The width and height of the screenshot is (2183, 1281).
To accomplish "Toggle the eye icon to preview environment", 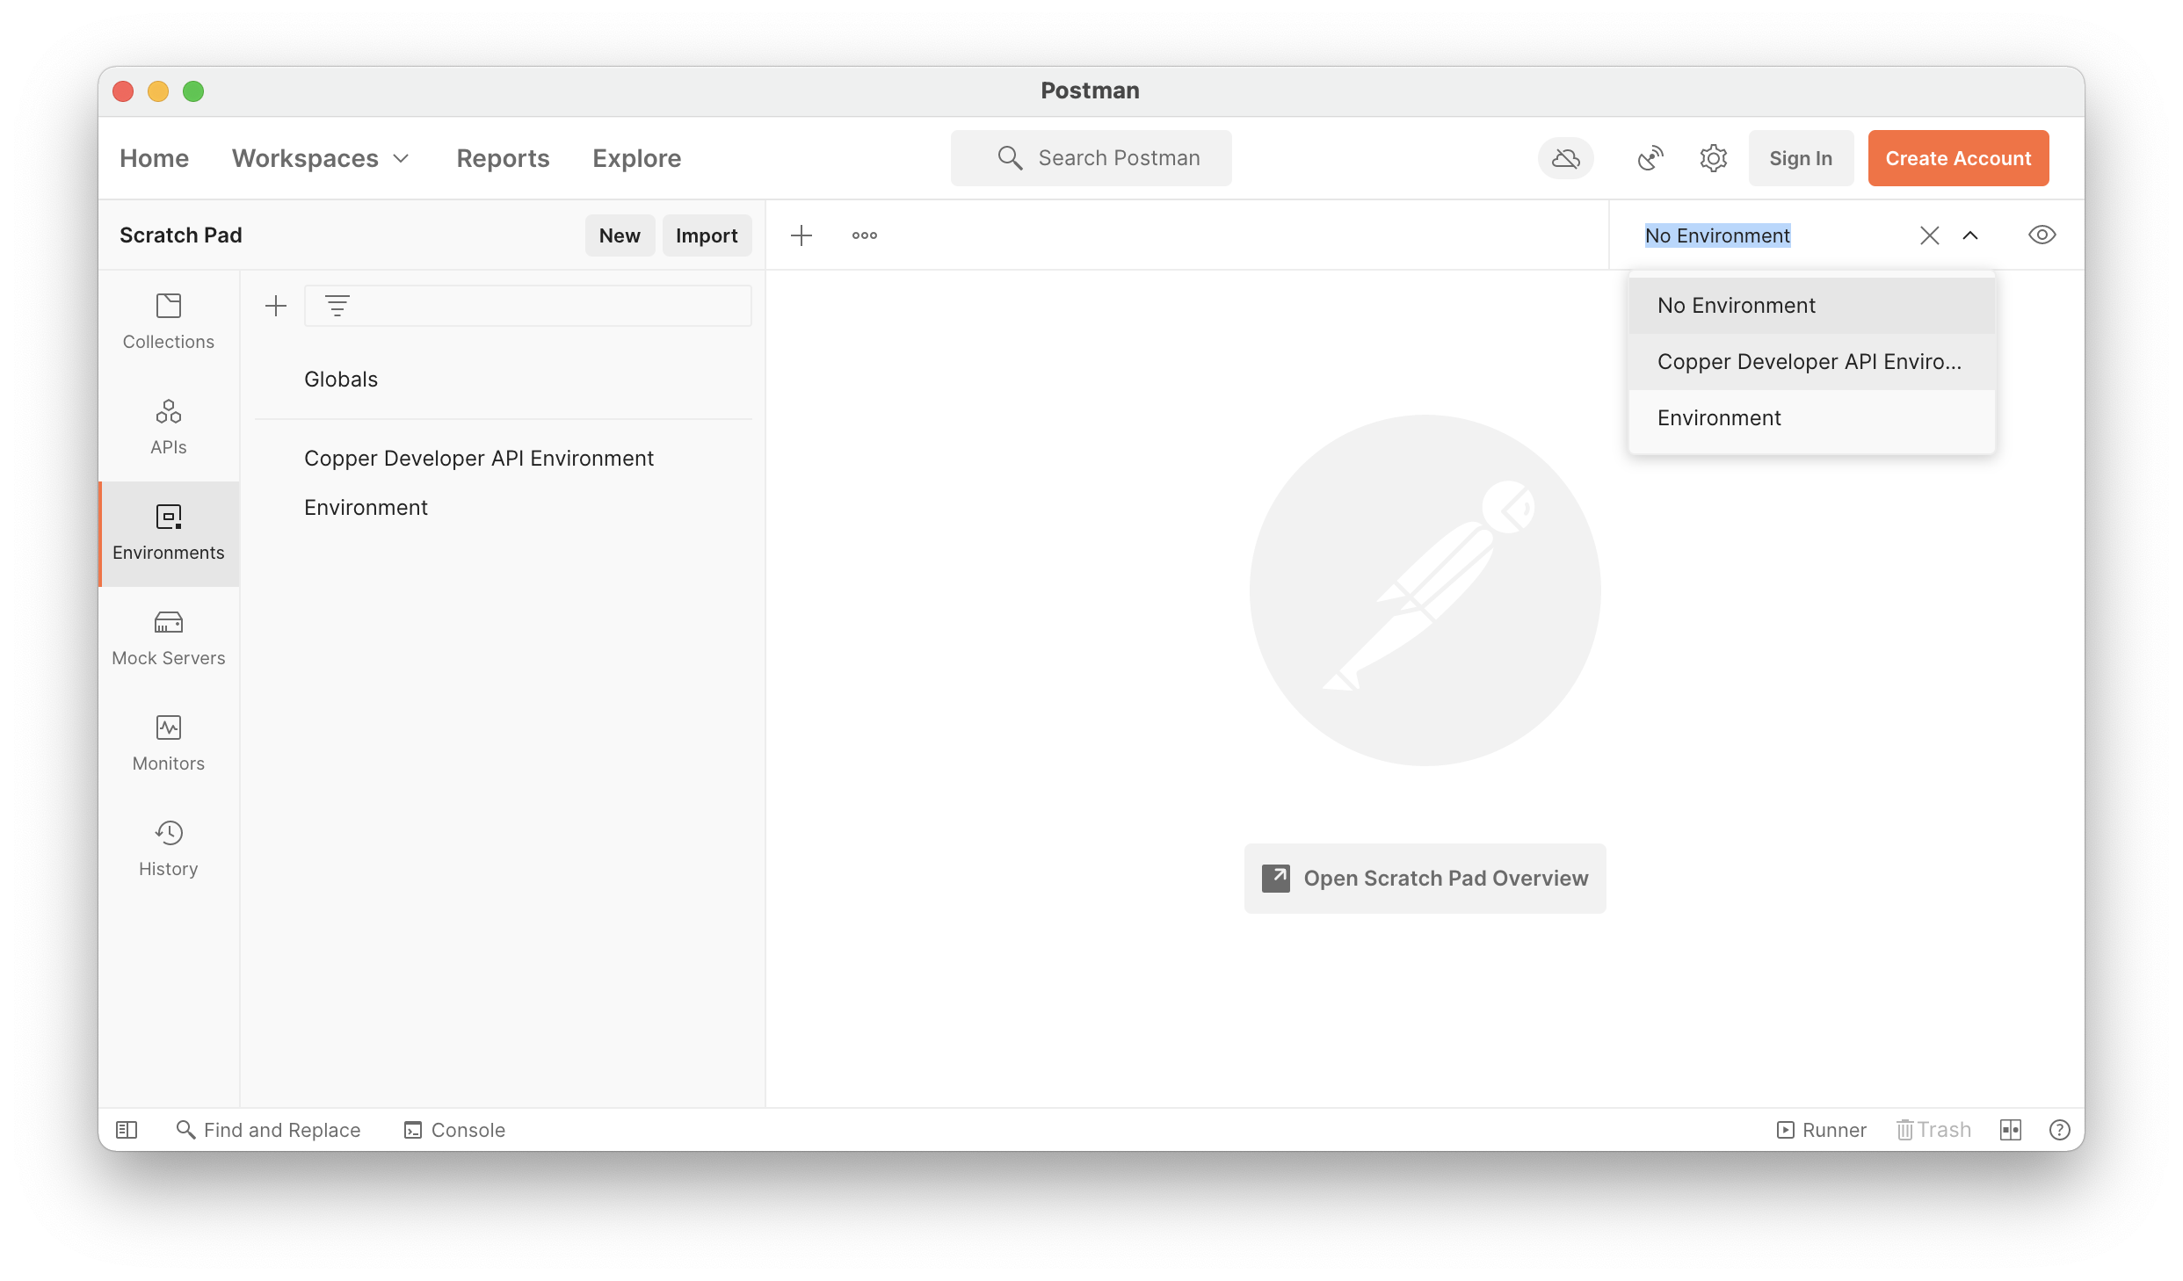I will click(x=2042, y=235).
